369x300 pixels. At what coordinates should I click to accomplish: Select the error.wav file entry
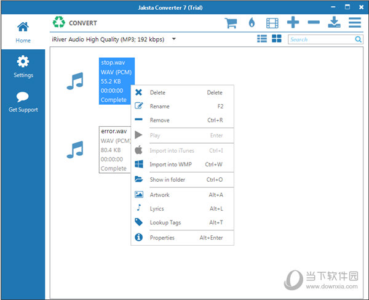coord(115,150)
